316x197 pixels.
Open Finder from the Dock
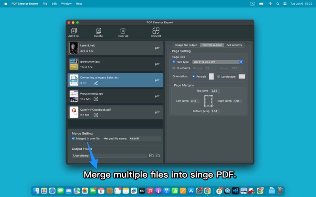pyautogui.click(x=36, y=191)
